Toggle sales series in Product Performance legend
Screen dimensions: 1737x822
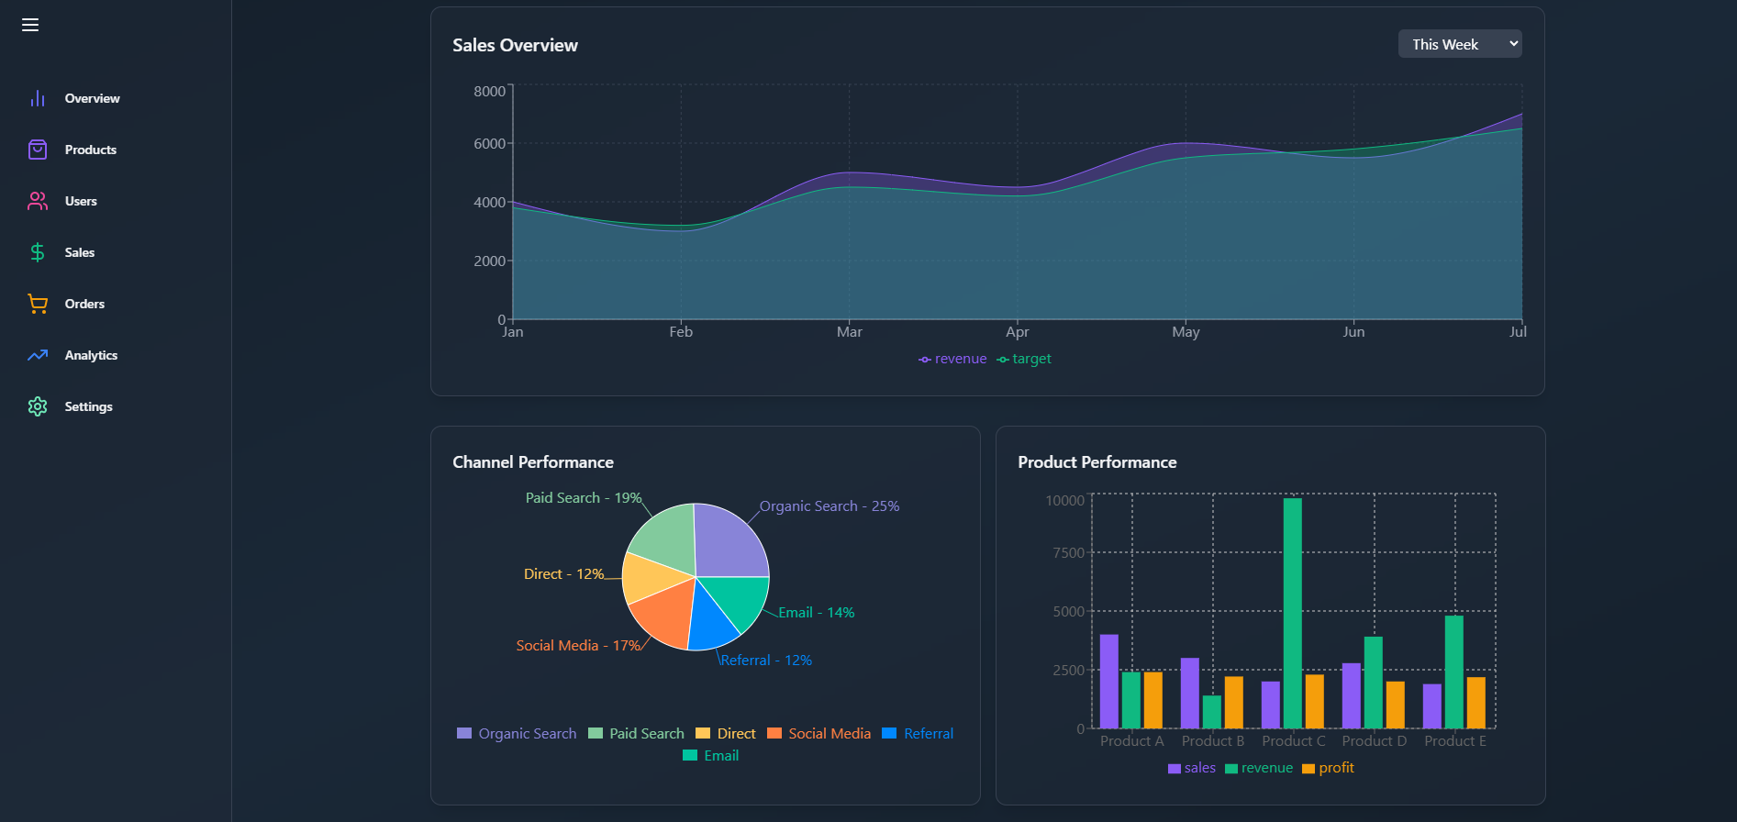click(1192, 768)
